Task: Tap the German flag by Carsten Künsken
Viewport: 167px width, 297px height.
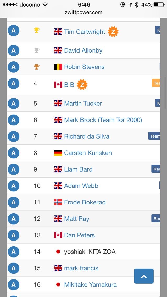Action: click(x=58, y=153)
